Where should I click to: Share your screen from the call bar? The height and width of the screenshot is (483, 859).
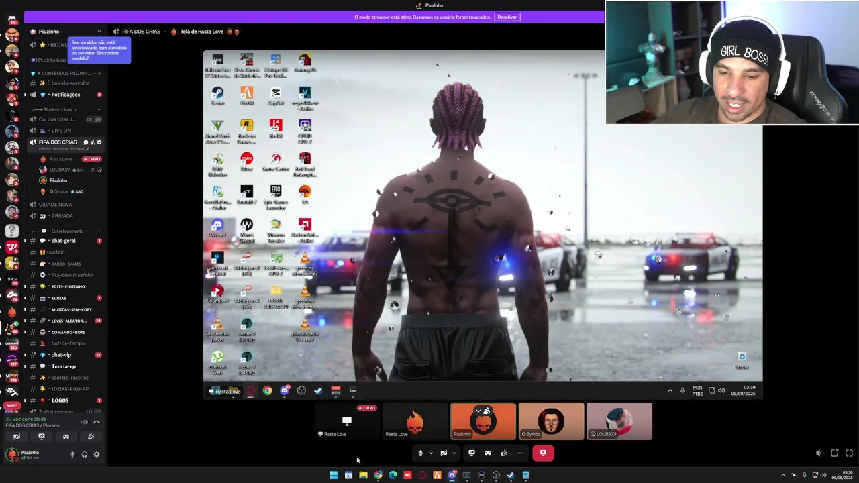pyautogui.click(x=472, y=453)
